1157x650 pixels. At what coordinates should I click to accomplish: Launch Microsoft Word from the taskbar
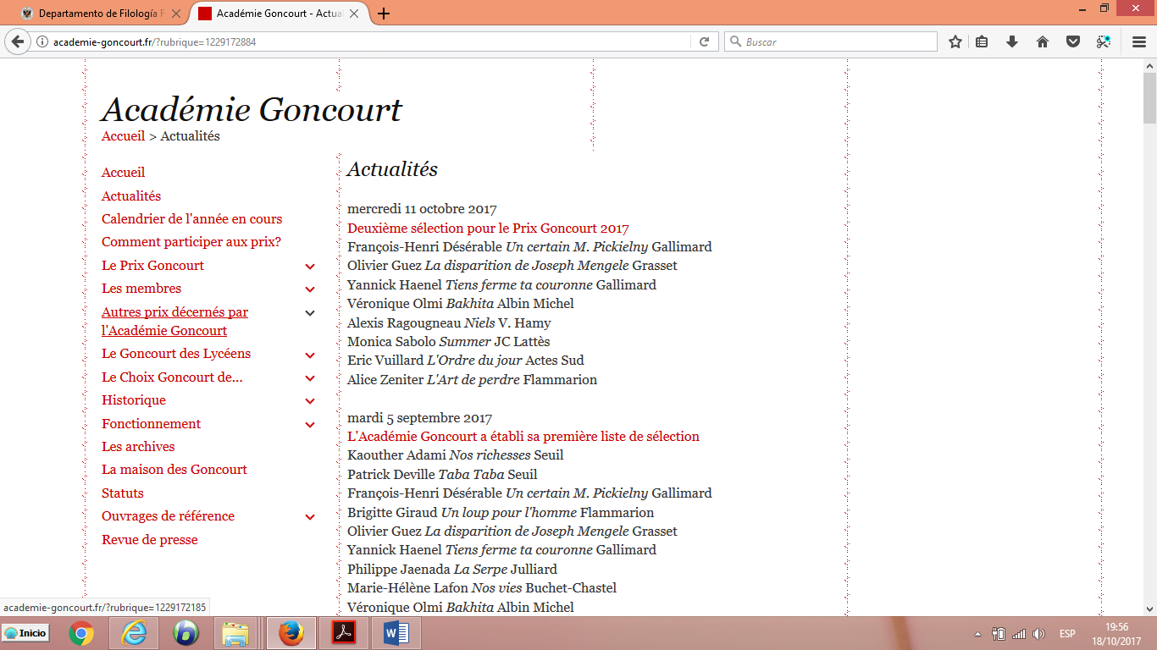(396, 633)
